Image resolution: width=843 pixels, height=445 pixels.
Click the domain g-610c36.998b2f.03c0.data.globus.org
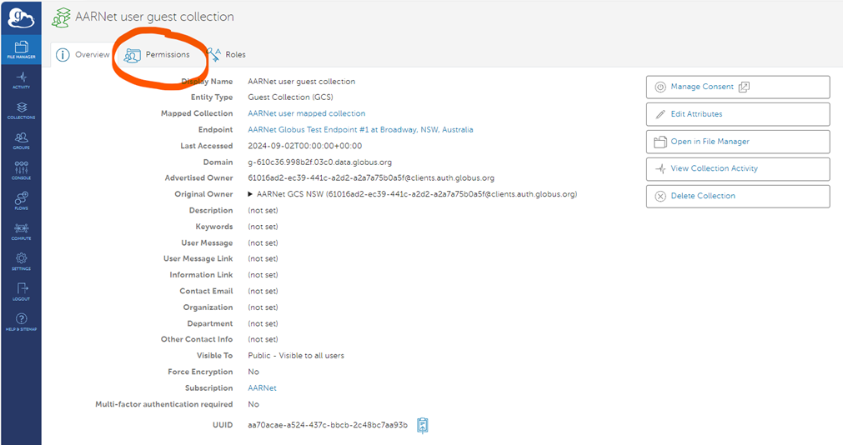point(320,162)
